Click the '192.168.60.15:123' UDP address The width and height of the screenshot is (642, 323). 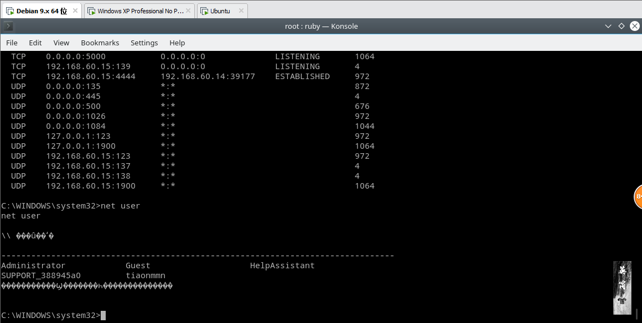click(88, 156)
